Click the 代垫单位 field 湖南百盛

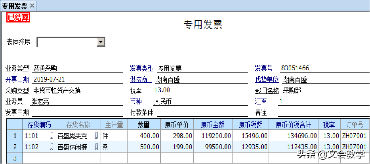coord(325,79)
